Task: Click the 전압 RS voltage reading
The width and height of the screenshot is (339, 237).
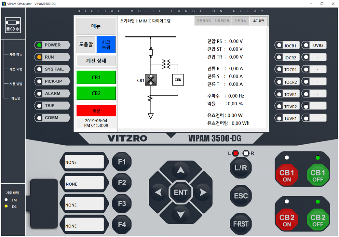Action: click(225, 41)
